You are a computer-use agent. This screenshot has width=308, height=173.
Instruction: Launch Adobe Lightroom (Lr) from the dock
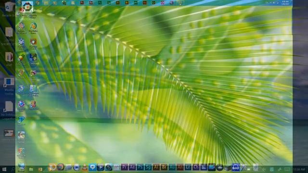[188, 167]
